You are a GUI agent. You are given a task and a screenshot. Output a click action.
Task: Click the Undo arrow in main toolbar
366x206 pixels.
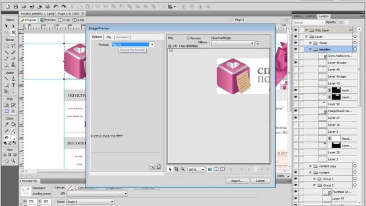point(55,6)
